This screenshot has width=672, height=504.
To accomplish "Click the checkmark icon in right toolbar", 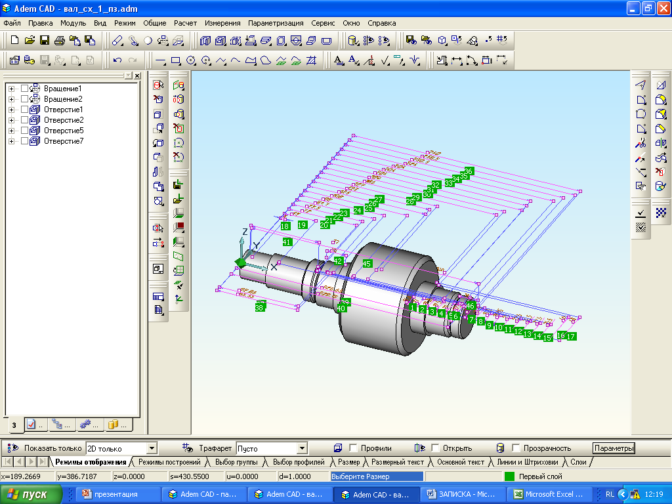I will tap(640, 213).
